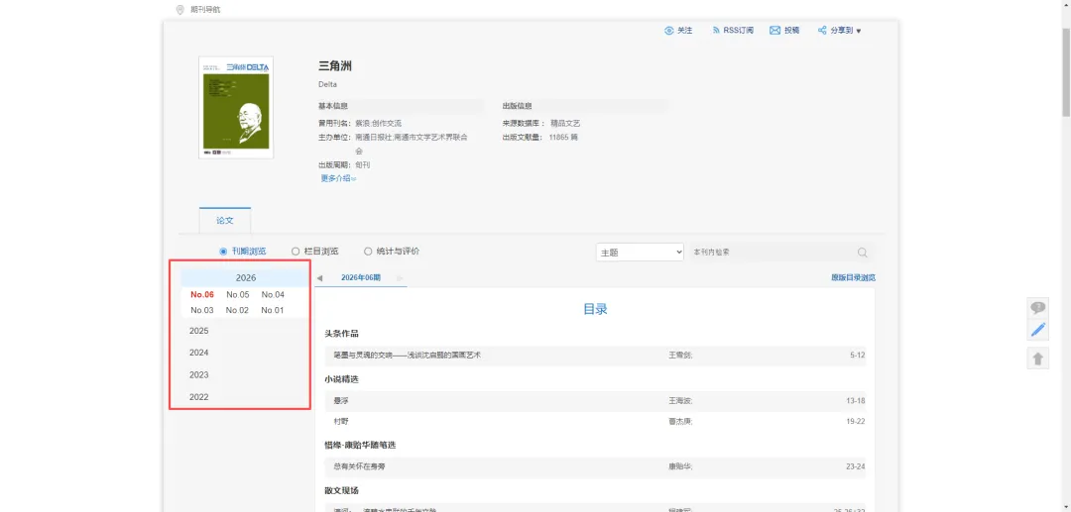Select the 统计与评价 radio button
The height and width of the screenshot is (512, 1071).
[x=368, y=252]
